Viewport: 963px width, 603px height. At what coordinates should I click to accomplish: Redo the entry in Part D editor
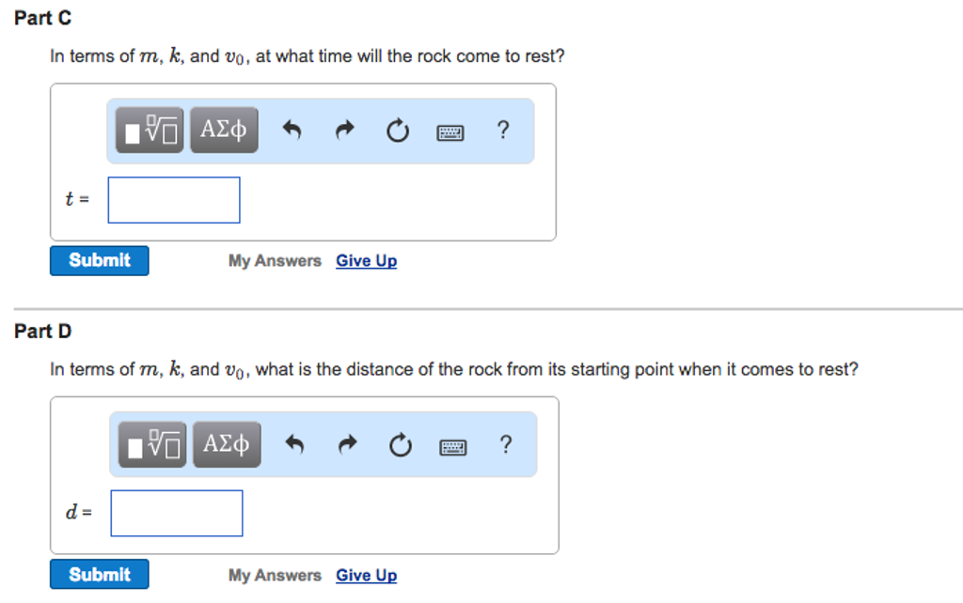tap(346, 444)
